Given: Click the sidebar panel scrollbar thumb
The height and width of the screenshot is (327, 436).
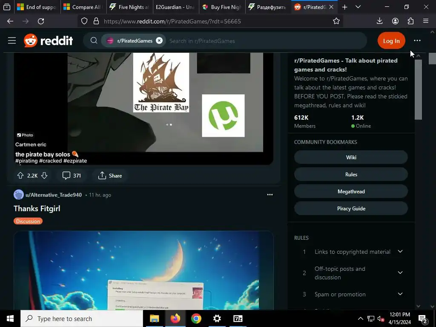Looking at the screenshot, I should point(418,89).
